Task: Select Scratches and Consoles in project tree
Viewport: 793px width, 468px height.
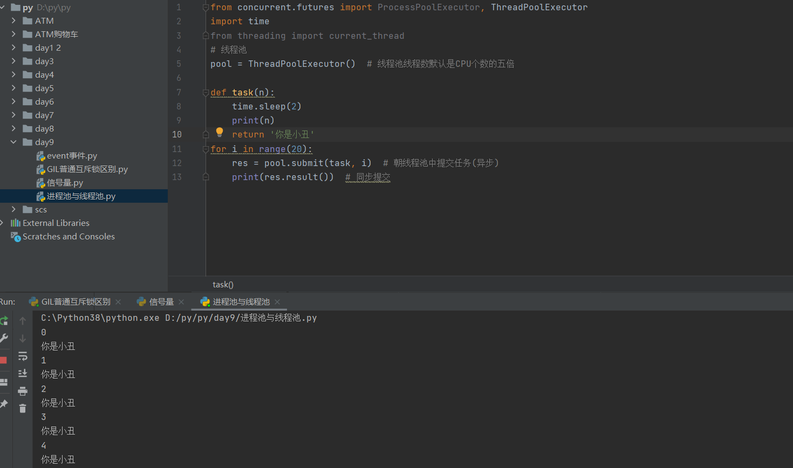Action: tap(69, 237)
